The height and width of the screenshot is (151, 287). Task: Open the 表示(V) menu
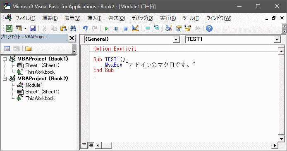point(72,18)
